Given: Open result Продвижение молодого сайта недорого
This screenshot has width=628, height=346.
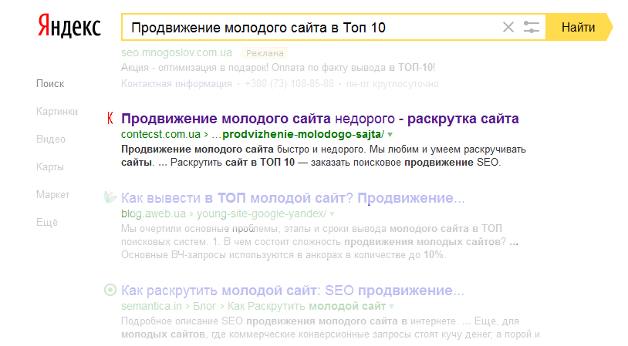Looking at the screenshot, I should coord(320,119).
